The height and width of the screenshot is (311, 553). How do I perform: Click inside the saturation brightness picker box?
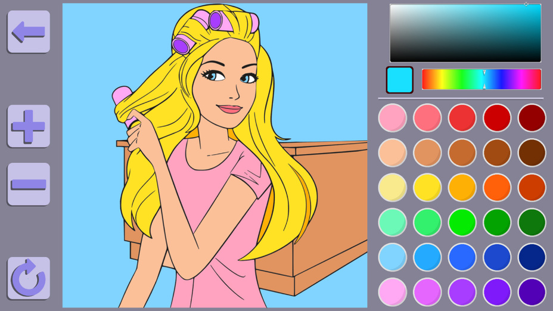pyautogui.click(x=465, y=33)
